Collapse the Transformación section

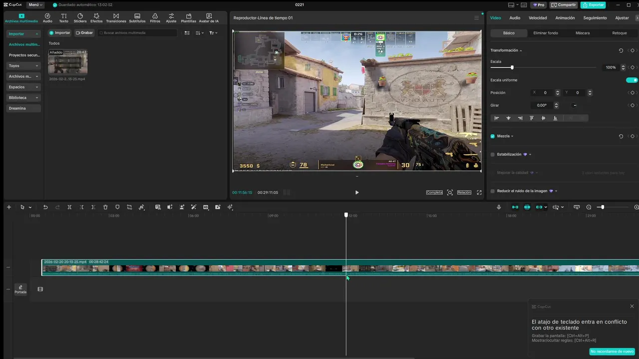click(x=521, y=50)
